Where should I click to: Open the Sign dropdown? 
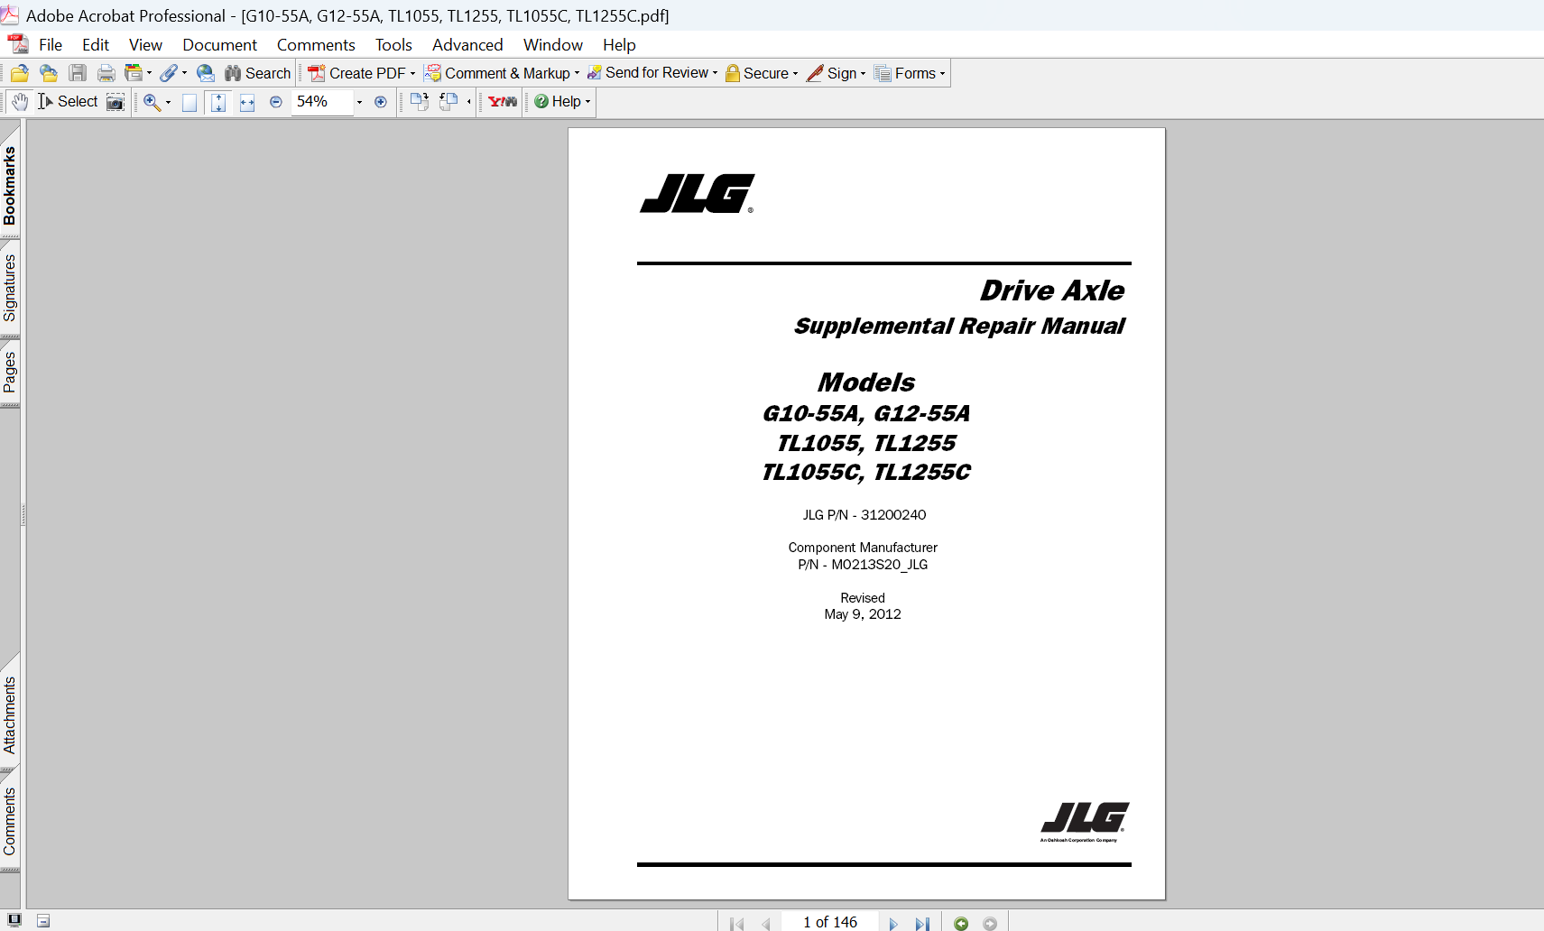click(836, 73)
